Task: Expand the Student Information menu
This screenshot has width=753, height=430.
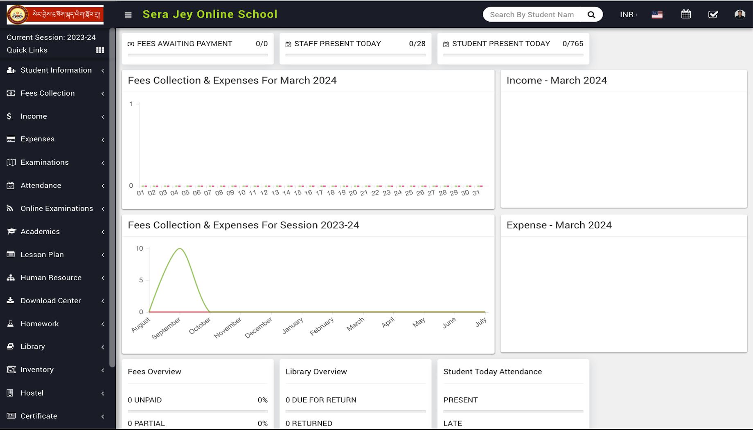Action: point(56,70)
